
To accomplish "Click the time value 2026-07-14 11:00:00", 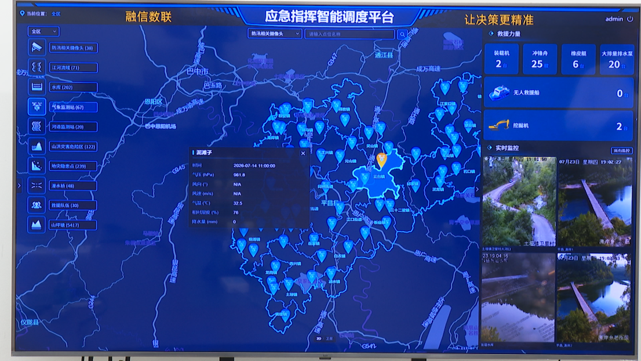I will tap(254, 166).
